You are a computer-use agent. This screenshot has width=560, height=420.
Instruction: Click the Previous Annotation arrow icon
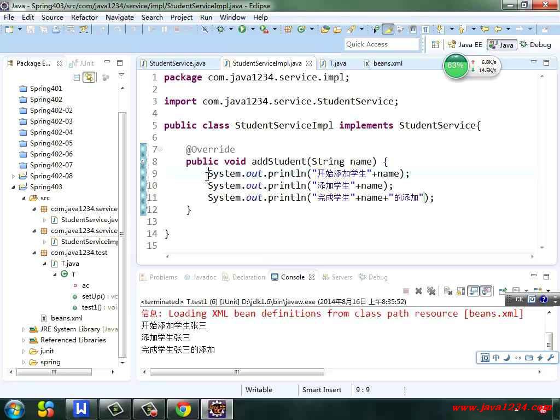[462, 30]
